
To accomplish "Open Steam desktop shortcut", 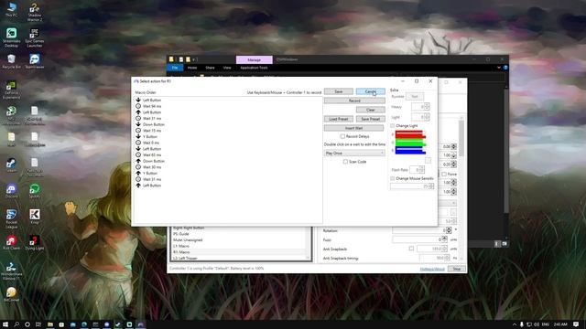I will (11, 165).
